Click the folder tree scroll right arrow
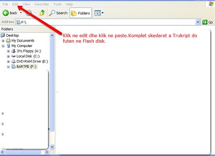This screenshot has height=156, width=215. coord(47,152)
